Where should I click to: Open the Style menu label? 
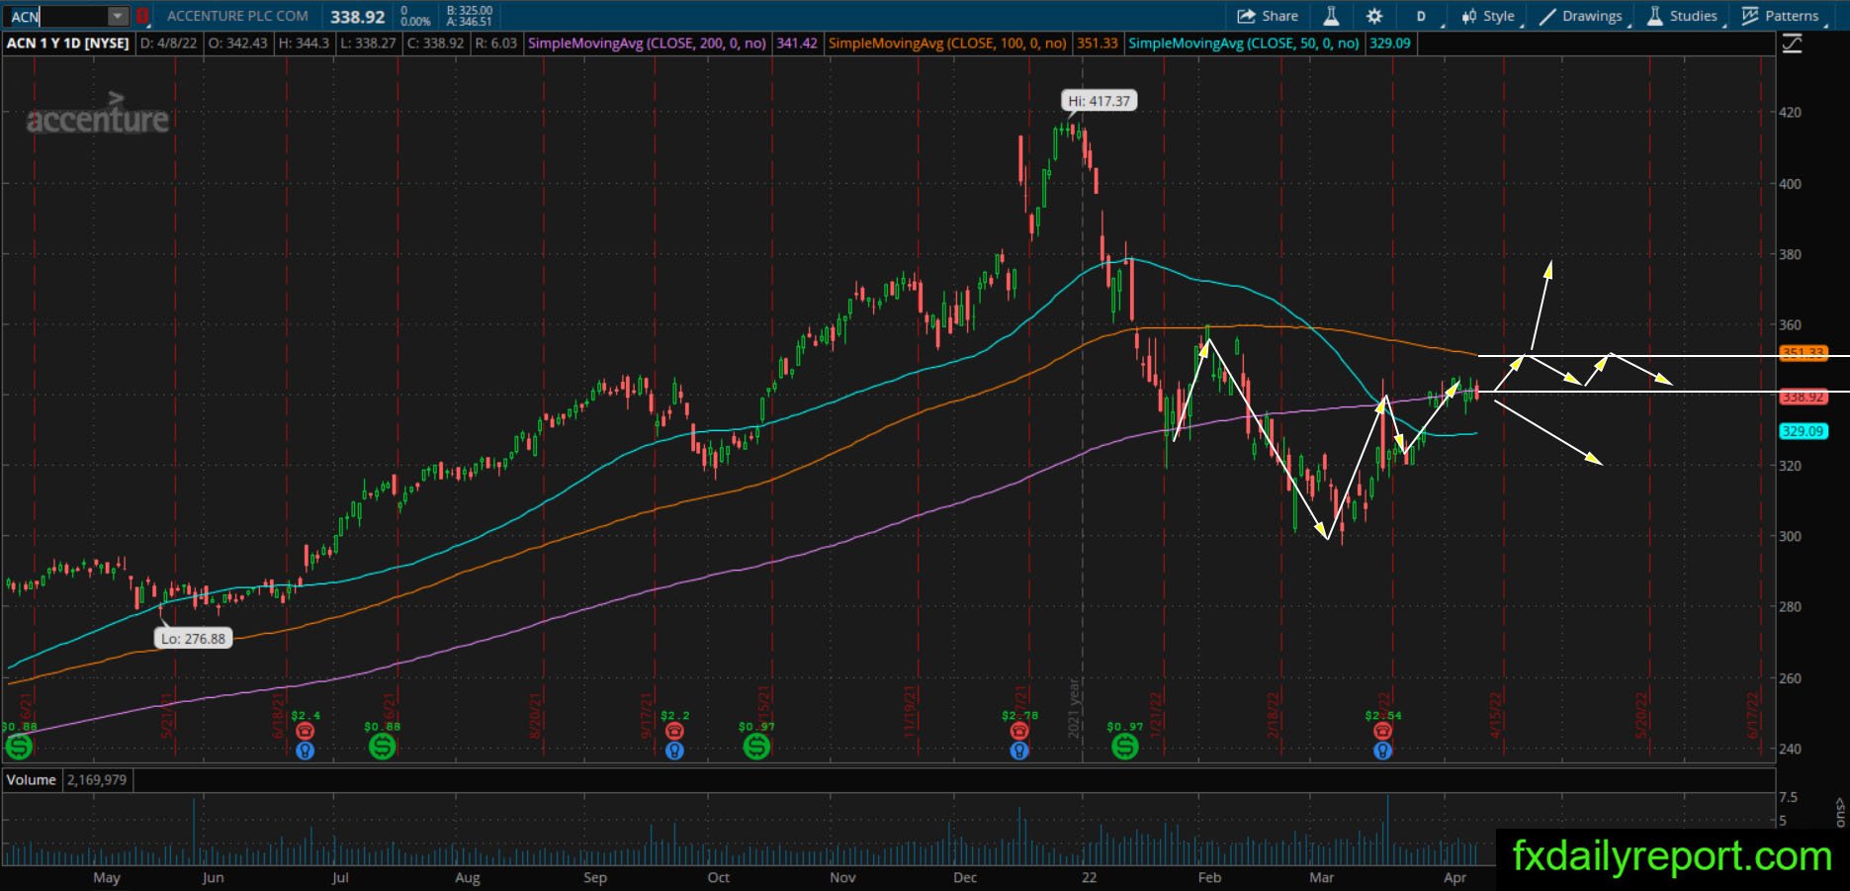[x=1499, y=16]
